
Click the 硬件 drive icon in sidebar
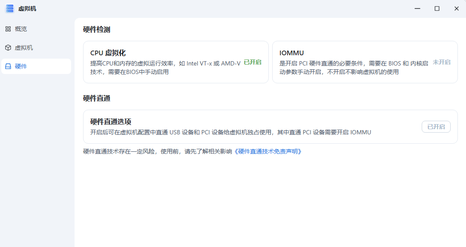pos(8,66)
